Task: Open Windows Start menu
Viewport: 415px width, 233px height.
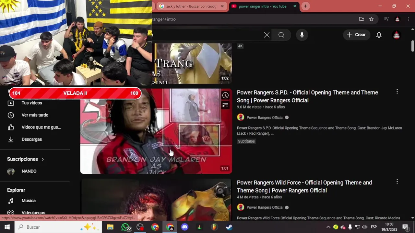Action: click(7, 227)
